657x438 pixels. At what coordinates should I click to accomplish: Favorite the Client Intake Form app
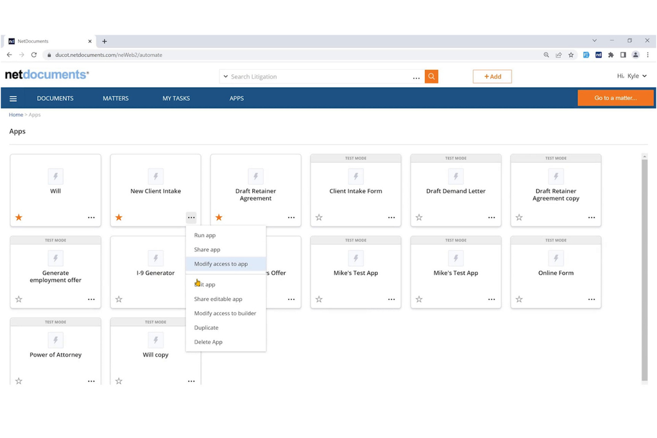click(x=319, y=217)
